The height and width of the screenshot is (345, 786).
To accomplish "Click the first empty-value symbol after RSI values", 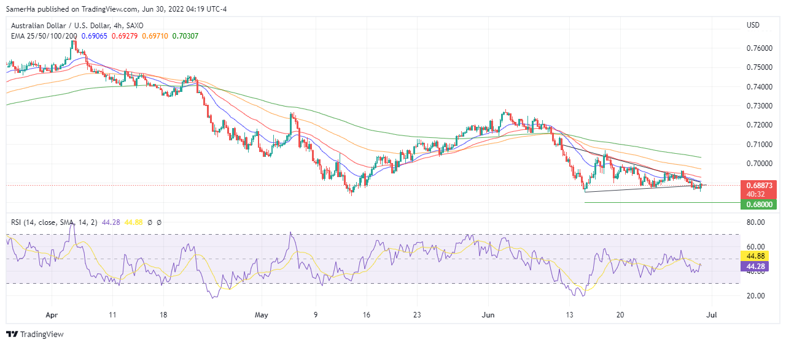I will 150,222.
